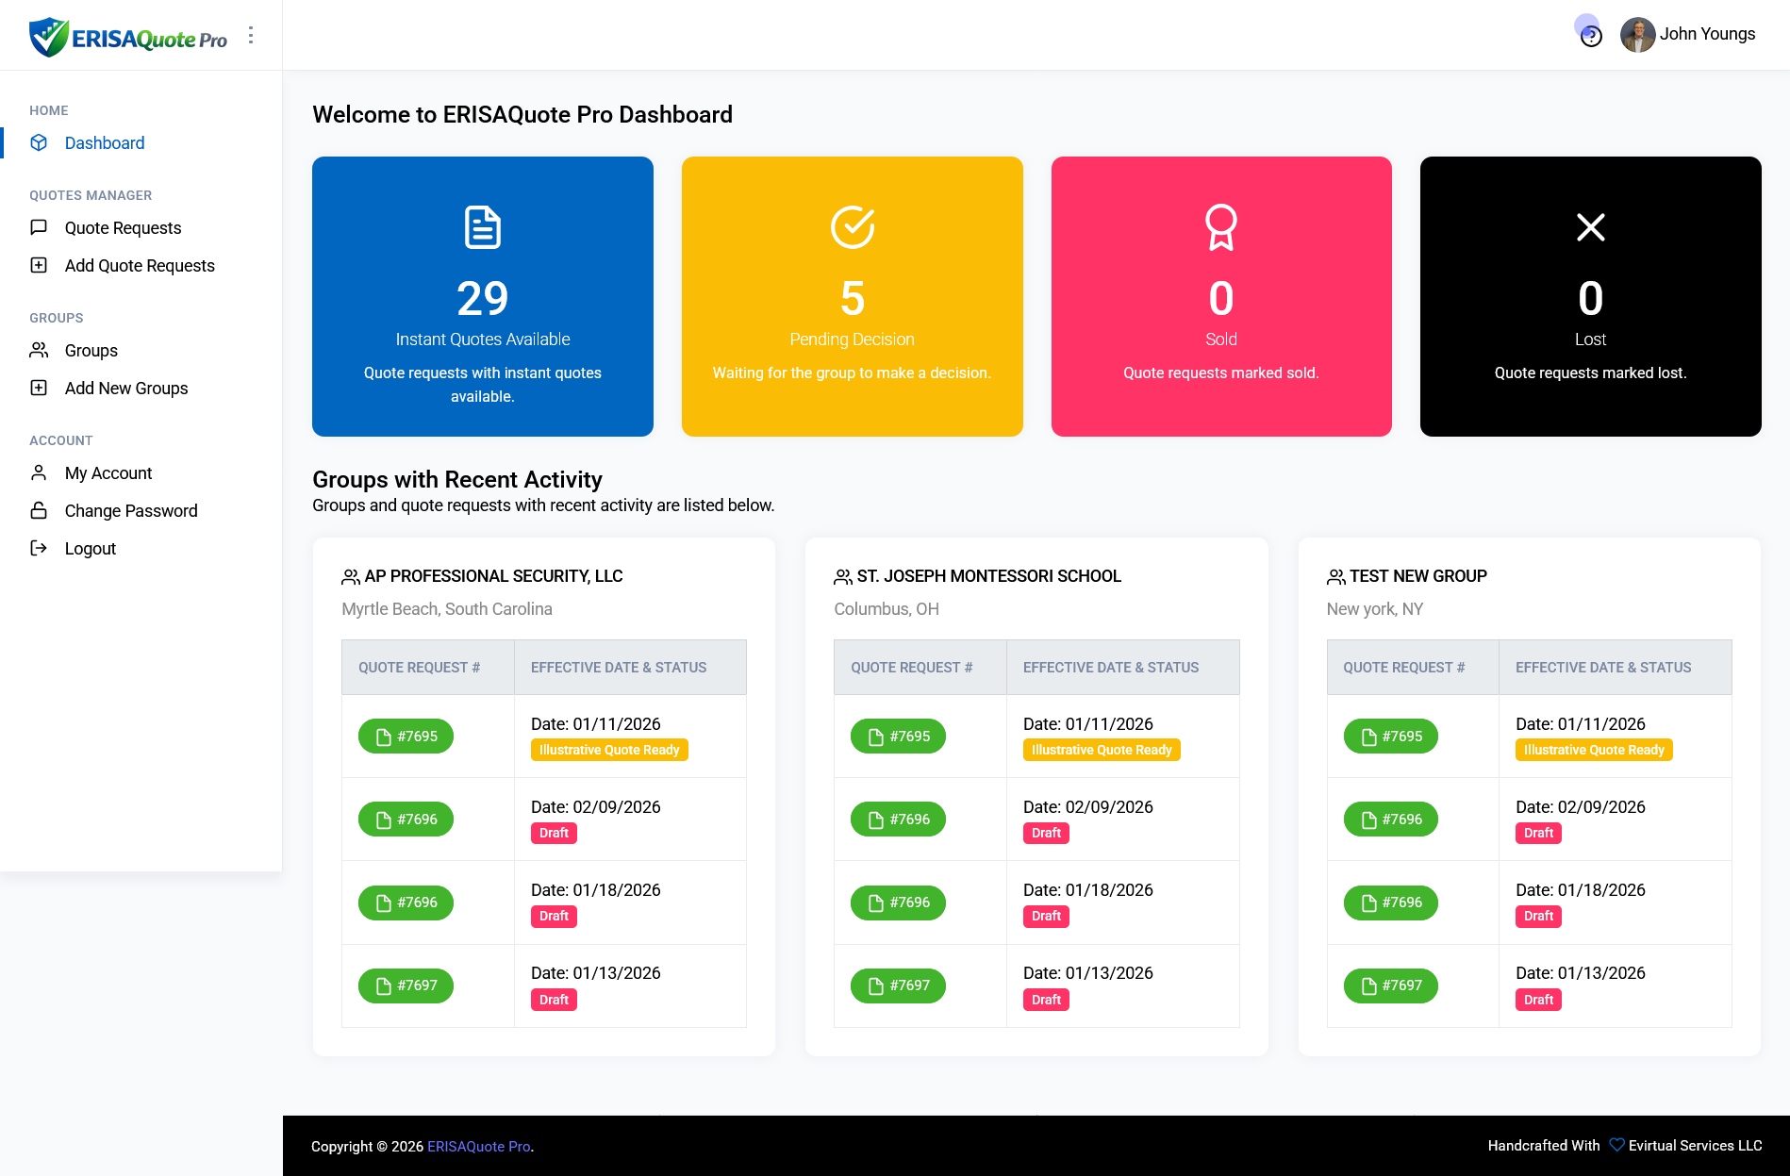Click the Change Password lock icon

click(39, 510)
